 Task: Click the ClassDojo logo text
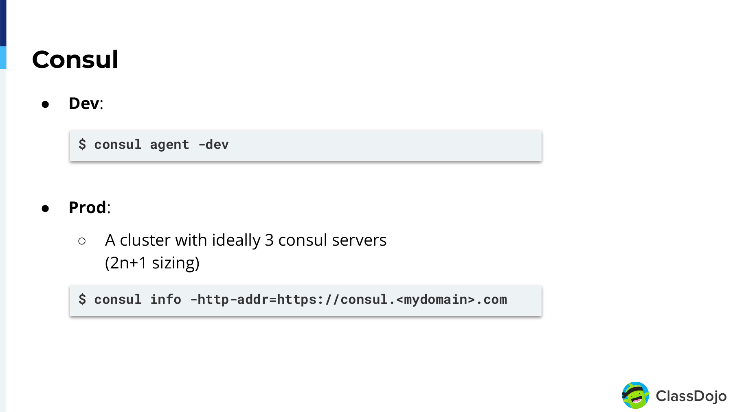click(691, 396)
